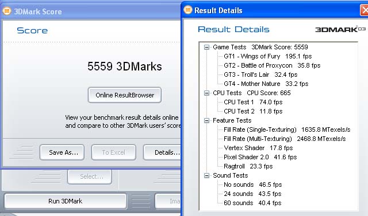Select Fill Rate (Multi-Texturing) result
Screen dimensions: 368x216
point(285,139)
